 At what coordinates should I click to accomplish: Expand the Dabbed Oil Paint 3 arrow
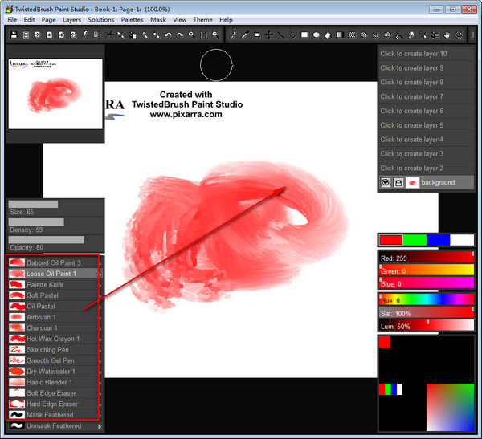coord(100,262)
